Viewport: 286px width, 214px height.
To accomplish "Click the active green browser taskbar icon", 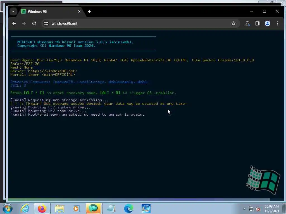I will click(x=93, y=208).
